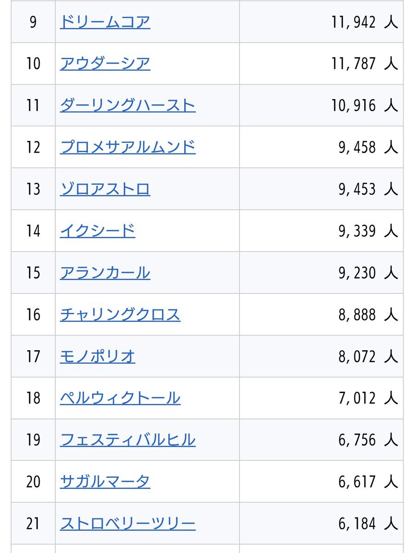
Task: Select the 6,184 人 count cell
Action: 321,524
